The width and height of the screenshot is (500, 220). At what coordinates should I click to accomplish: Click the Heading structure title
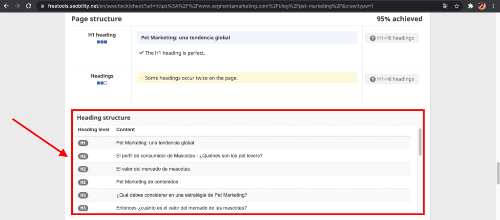click(104, 118)
